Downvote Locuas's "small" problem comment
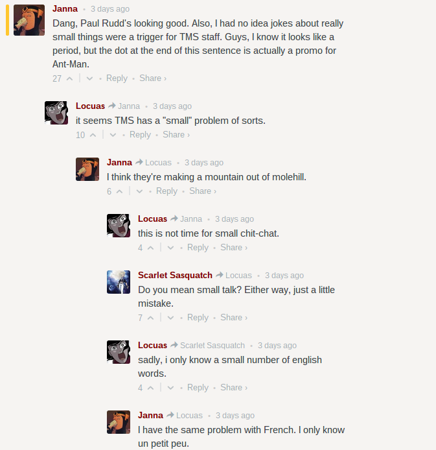 pyautogui.click(x=113, y=135)
